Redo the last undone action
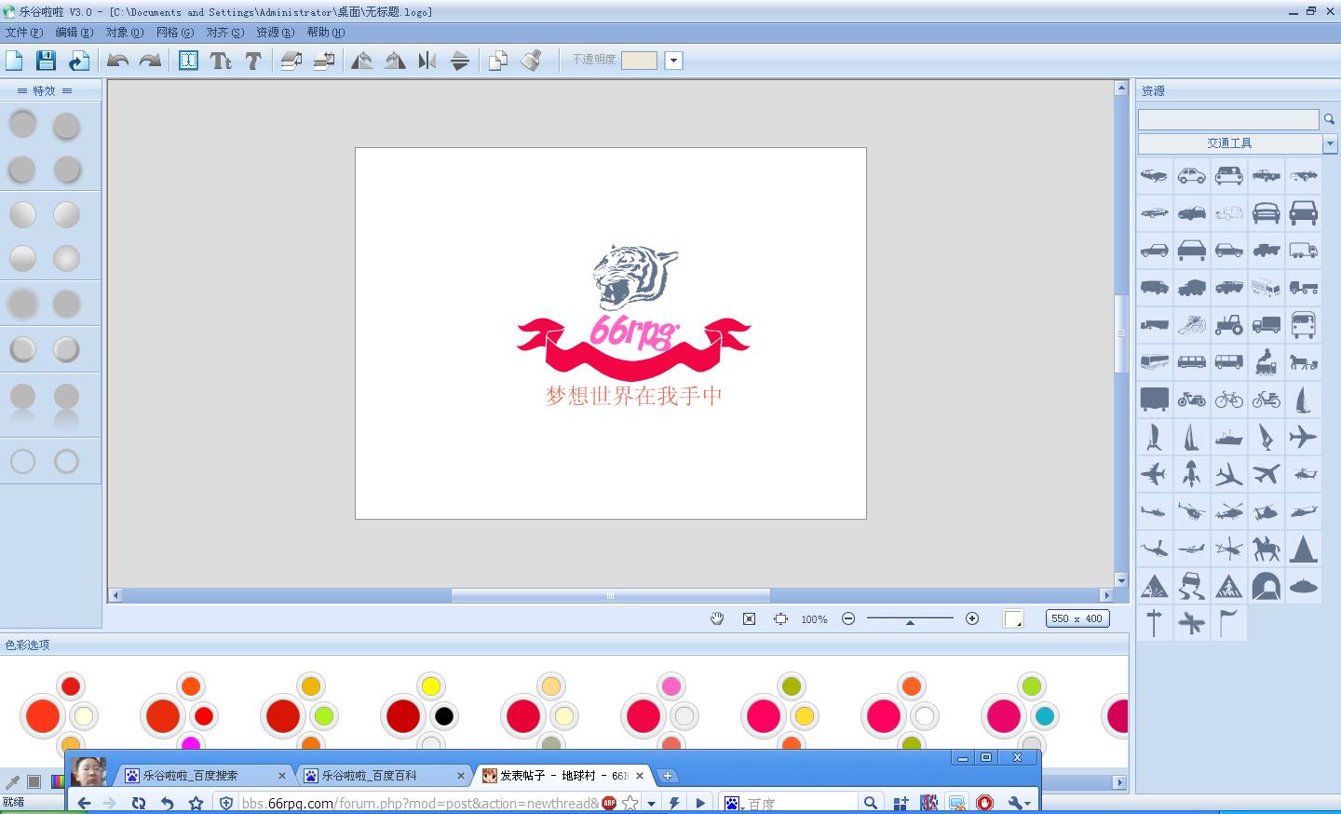The width and height of the screenshot is (1341, 814). 150,61
